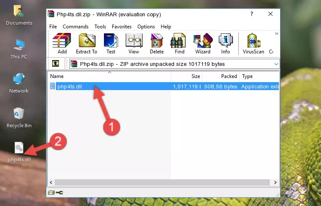The height and width of the screenshot is (206, 321).
Task: Click the password key status bar icon
Action: point(59,193)
